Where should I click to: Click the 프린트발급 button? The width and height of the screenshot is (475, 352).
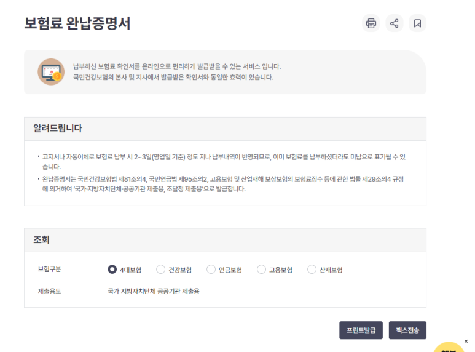[x=361, y=330]
